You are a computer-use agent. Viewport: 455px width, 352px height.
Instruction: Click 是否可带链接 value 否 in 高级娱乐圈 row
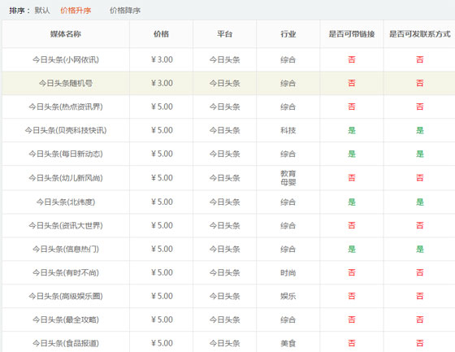point(352,296)
